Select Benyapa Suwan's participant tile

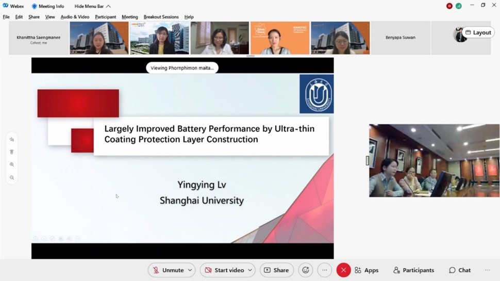point(401,38)
